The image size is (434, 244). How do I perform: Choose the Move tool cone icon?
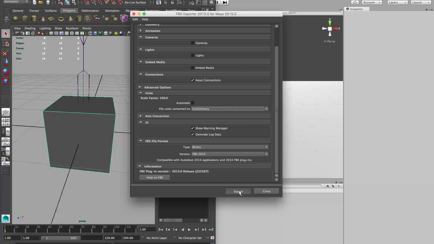coord(6,62)
